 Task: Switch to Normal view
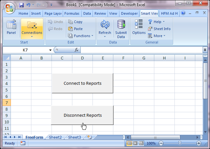click(x=129, y=143)
